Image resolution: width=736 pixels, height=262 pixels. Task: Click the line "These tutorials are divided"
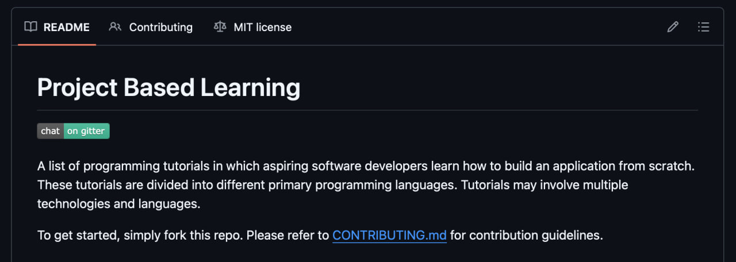pos(332,185)
